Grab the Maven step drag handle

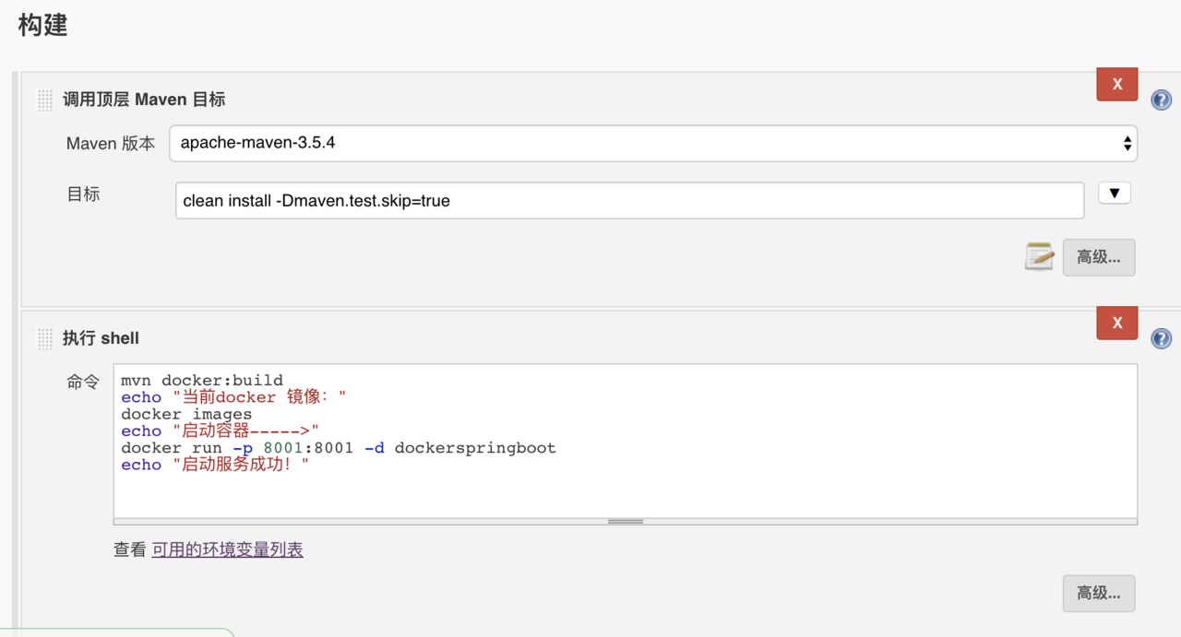click(44, 100)
